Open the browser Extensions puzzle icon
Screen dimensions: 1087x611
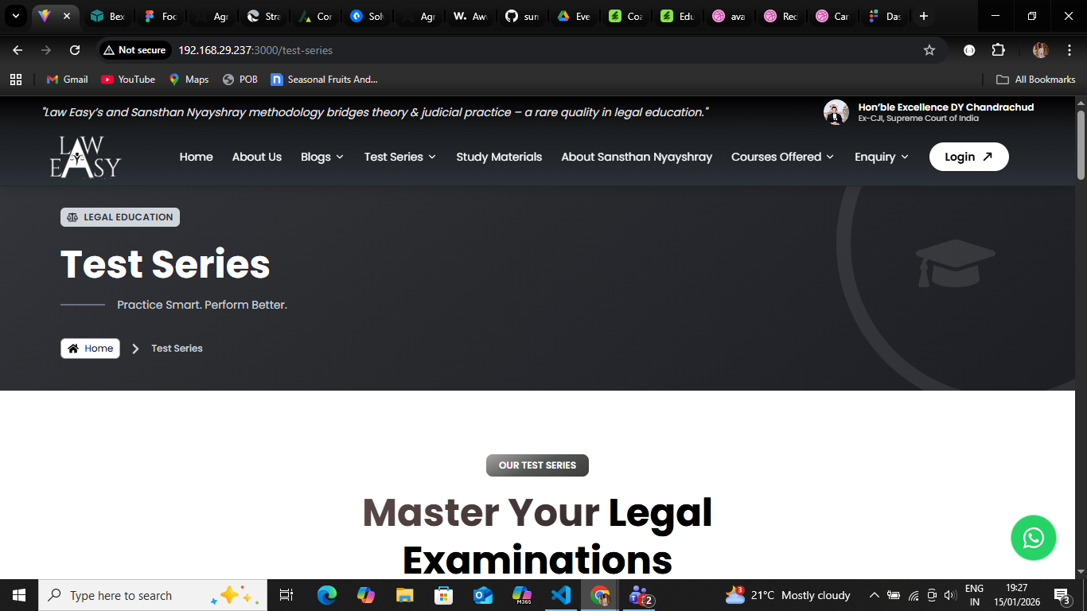[998, 50]
